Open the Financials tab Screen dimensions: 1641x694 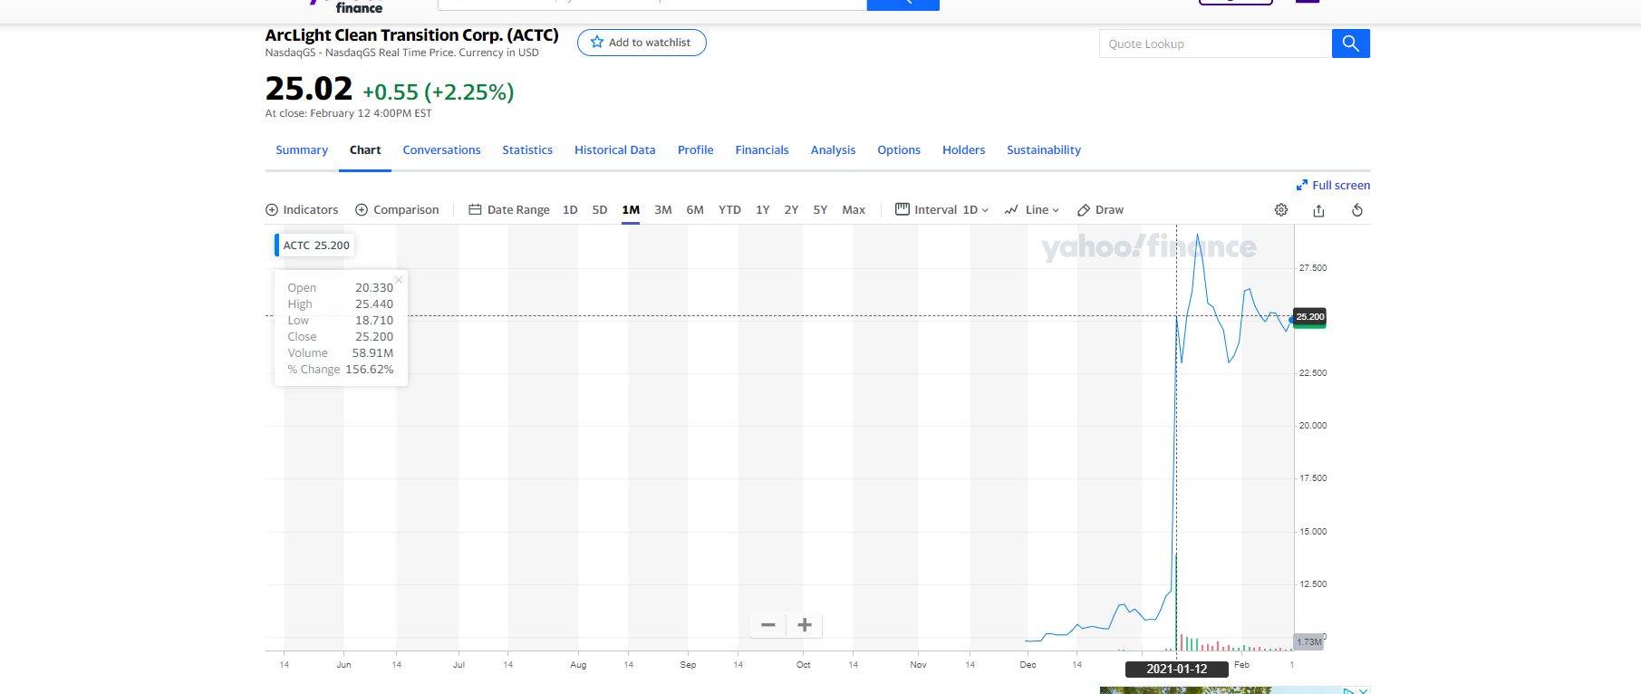click(x=762, y=150)
